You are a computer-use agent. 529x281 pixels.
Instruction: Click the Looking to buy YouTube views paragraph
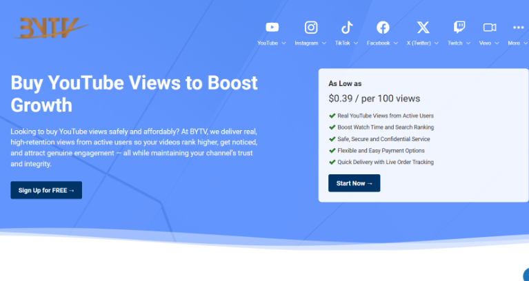134,147
